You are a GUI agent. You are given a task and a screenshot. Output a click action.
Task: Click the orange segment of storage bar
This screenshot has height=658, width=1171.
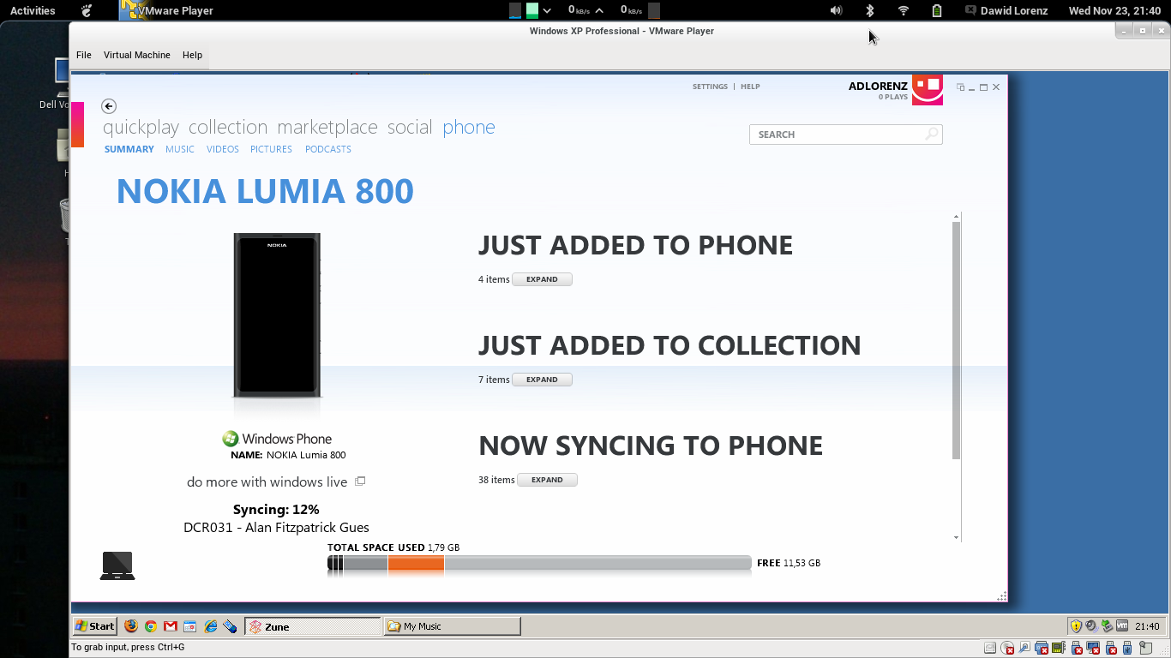pyautogui.click(x=416, y=563)
